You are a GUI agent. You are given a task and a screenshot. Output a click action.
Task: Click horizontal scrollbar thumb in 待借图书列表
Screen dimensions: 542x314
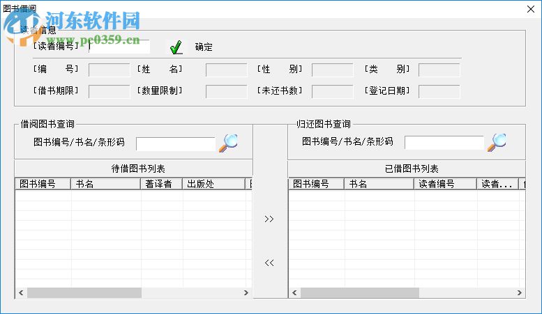[x=84, y=292]
